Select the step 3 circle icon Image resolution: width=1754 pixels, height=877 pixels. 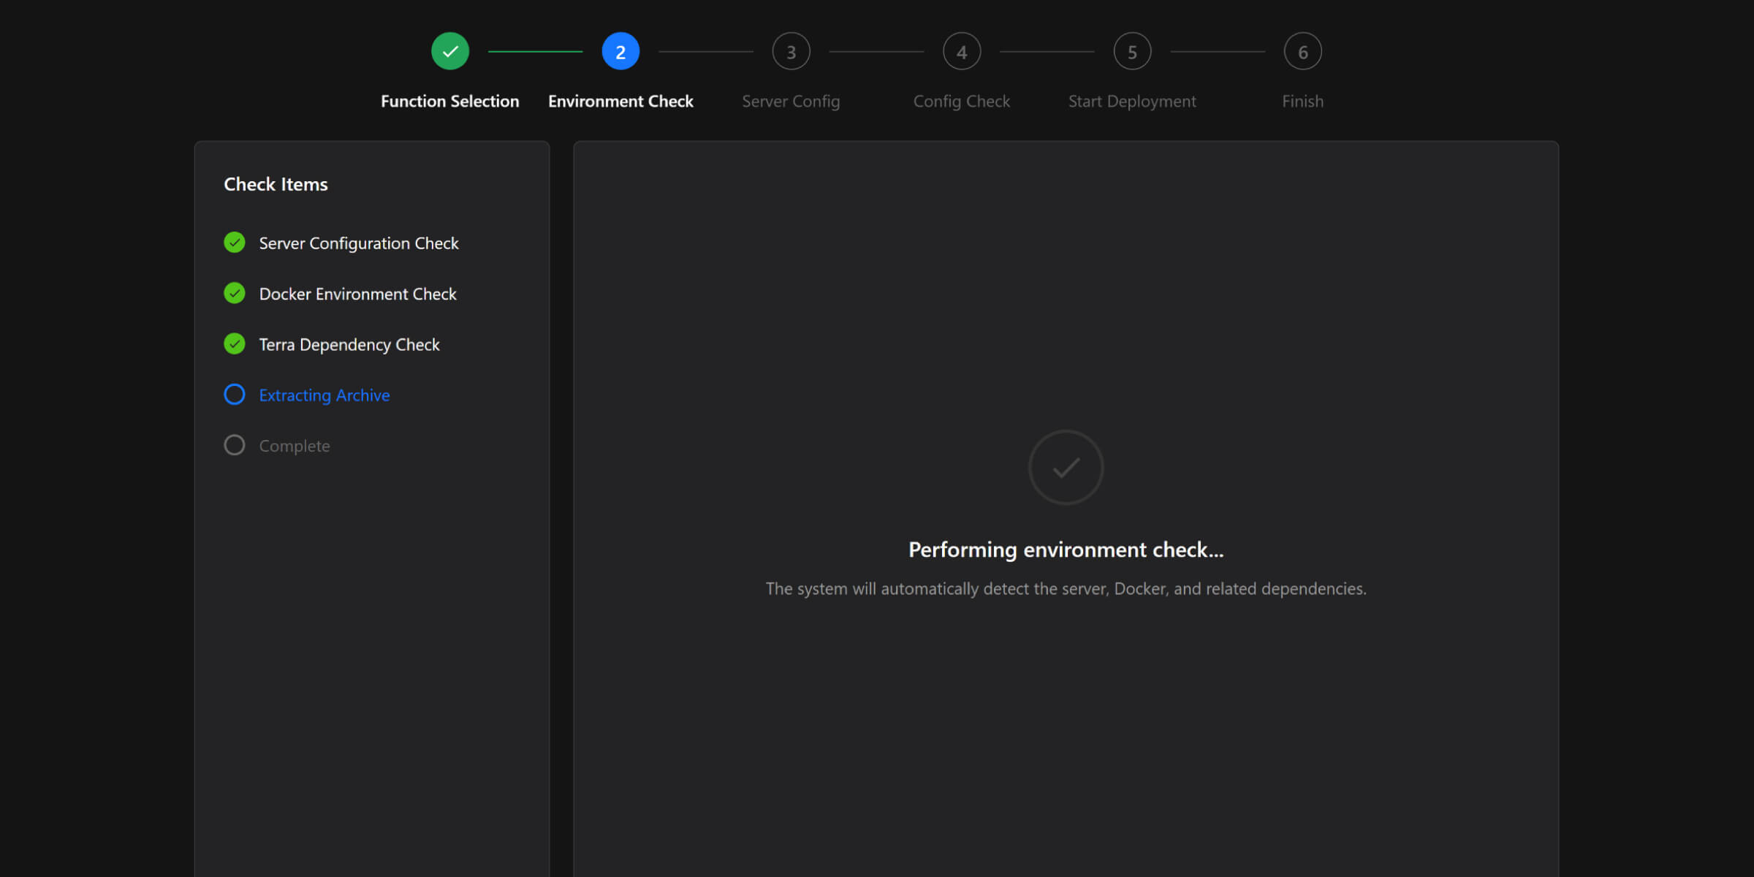tap(791, 52)
